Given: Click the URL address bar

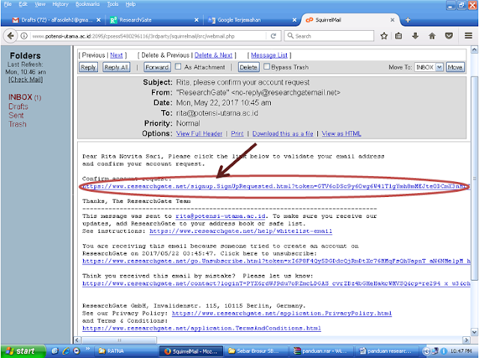Looking at the screenshot, I should 148,36.
